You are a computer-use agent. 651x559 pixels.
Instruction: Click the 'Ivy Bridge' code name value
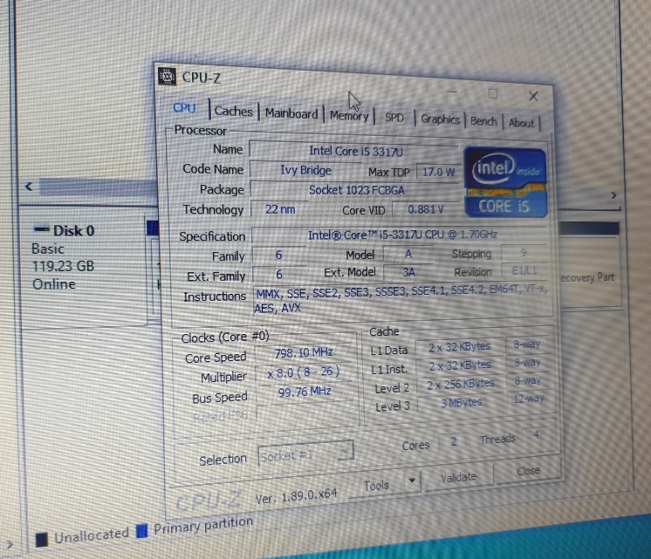point(305,170)
